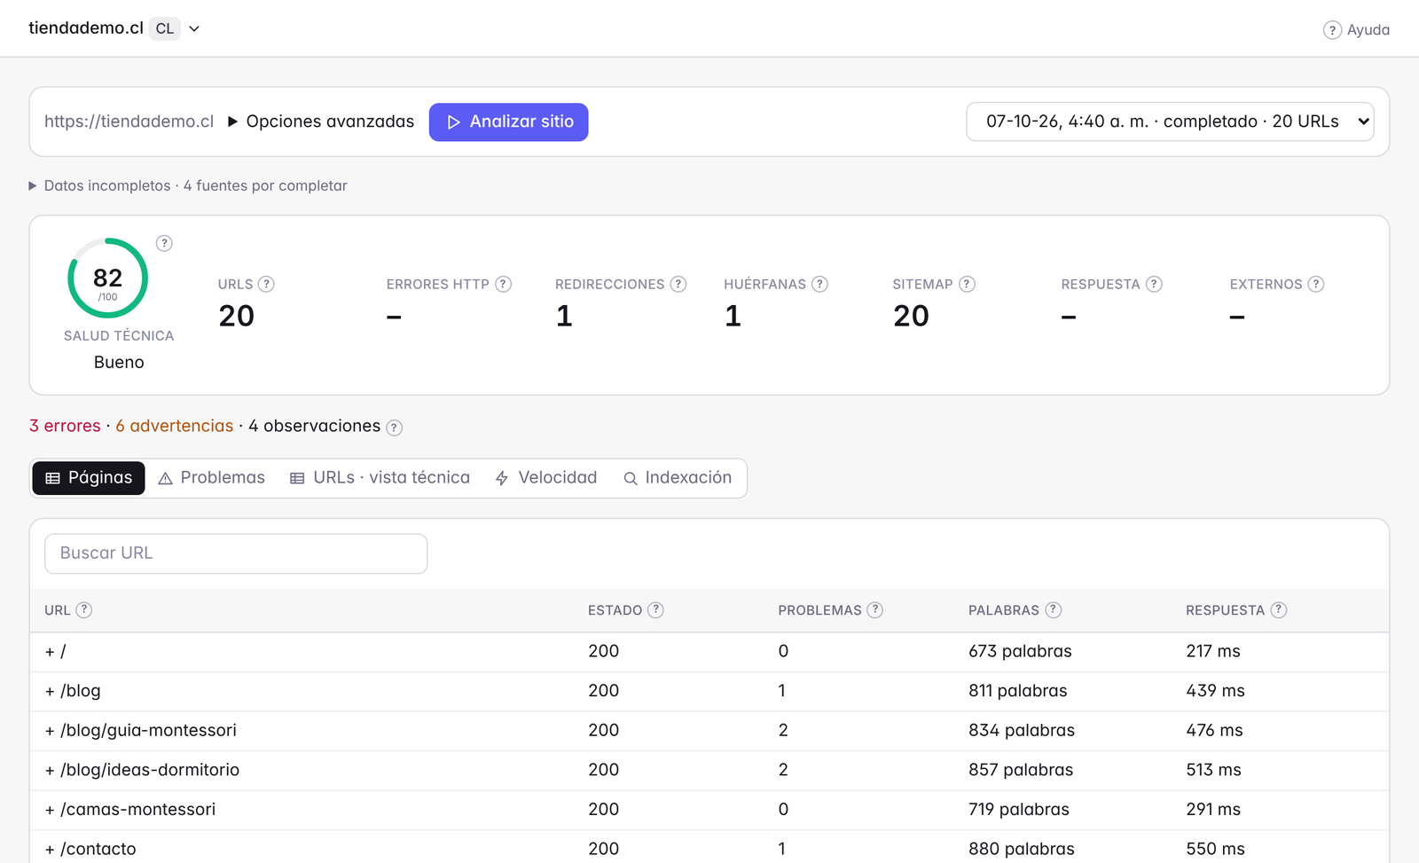The height and width of the screenshot is (863, 1419).
Task: Click the 834 palabras cell
Action: click(x=1022, y=731)
